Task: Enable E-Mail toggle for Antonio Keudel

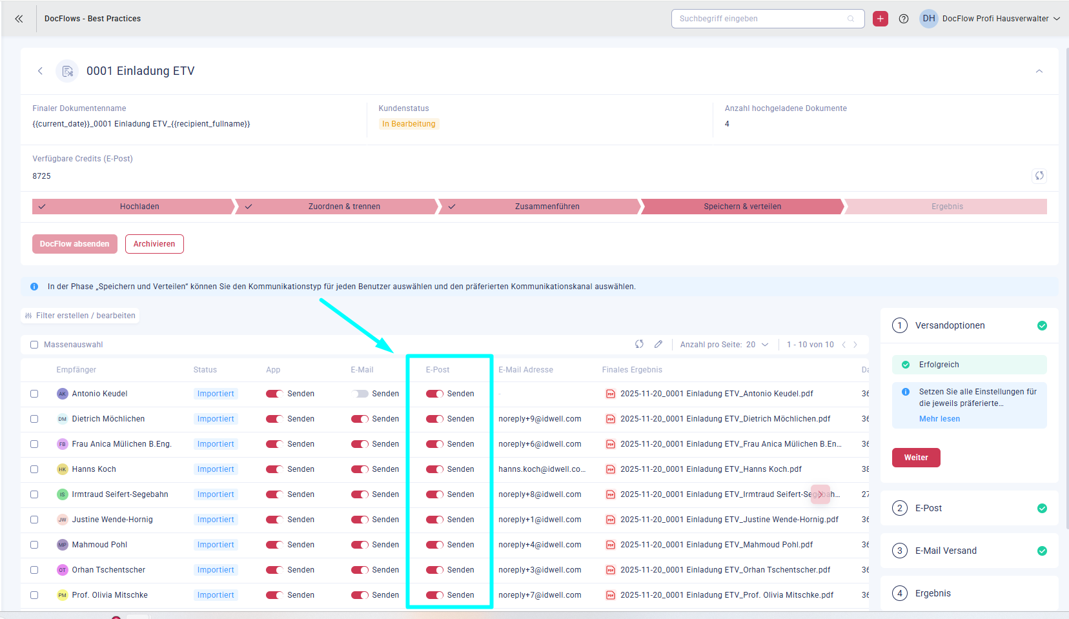Action: [360, 394]
